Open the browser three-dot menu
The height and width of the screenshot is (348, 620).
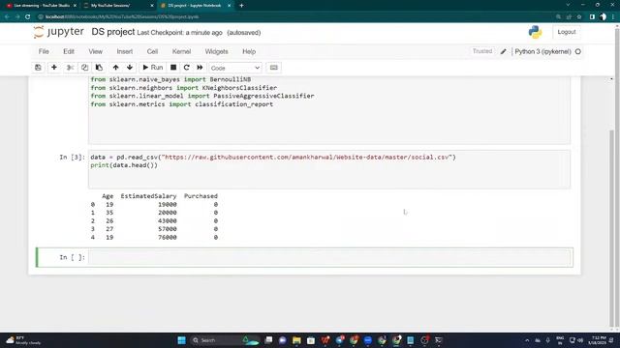(613, 17)
